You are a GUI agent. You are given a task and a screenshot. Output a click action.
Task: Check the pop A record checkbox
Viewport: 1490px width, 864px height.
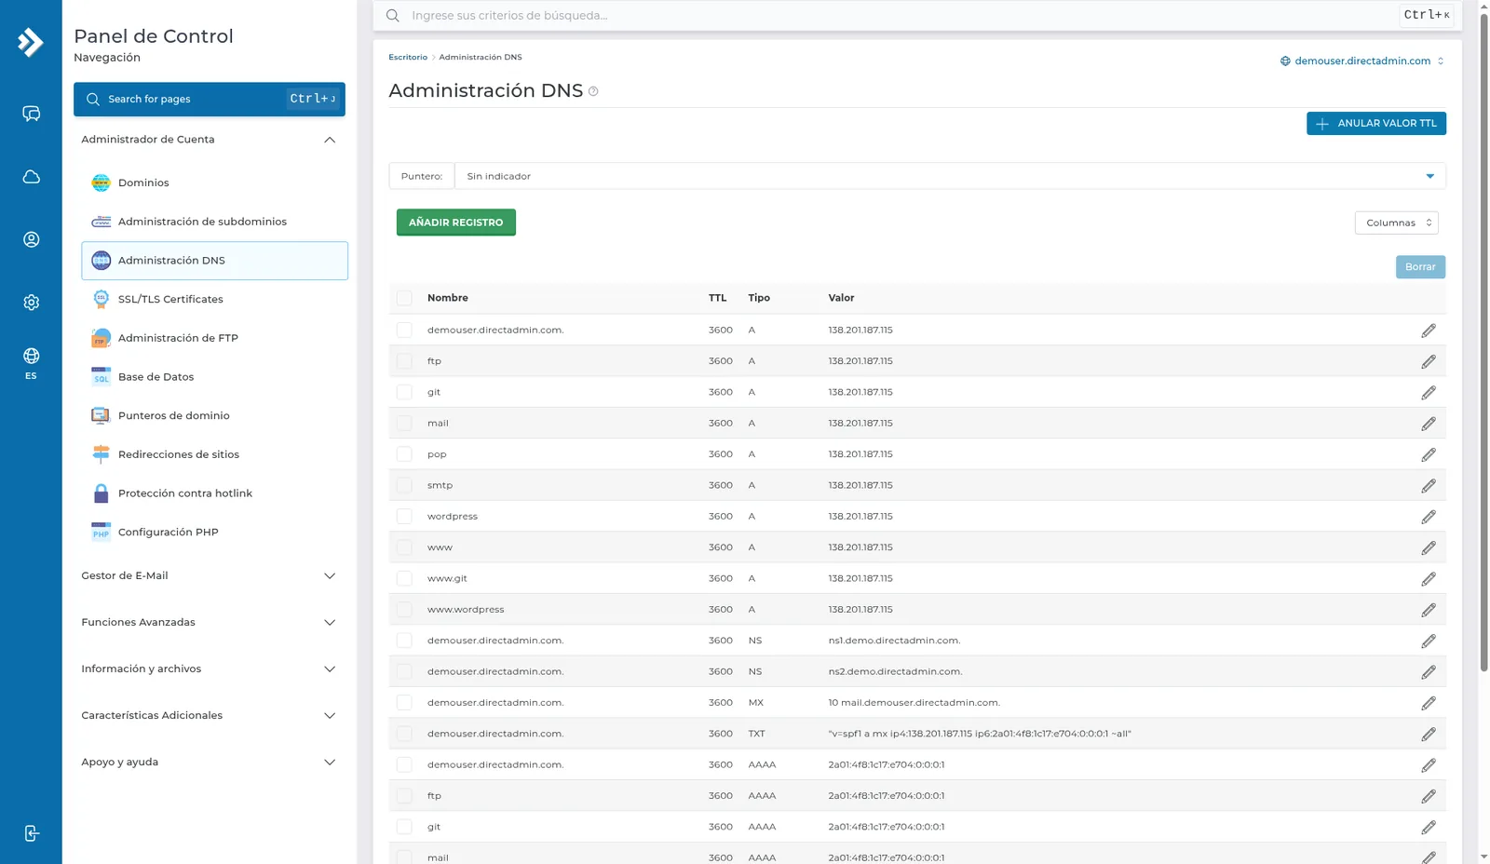[404, 454]
